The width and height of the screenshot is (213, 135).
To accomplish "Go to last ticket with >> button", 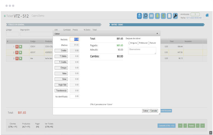I will click(x=203, y=126).
